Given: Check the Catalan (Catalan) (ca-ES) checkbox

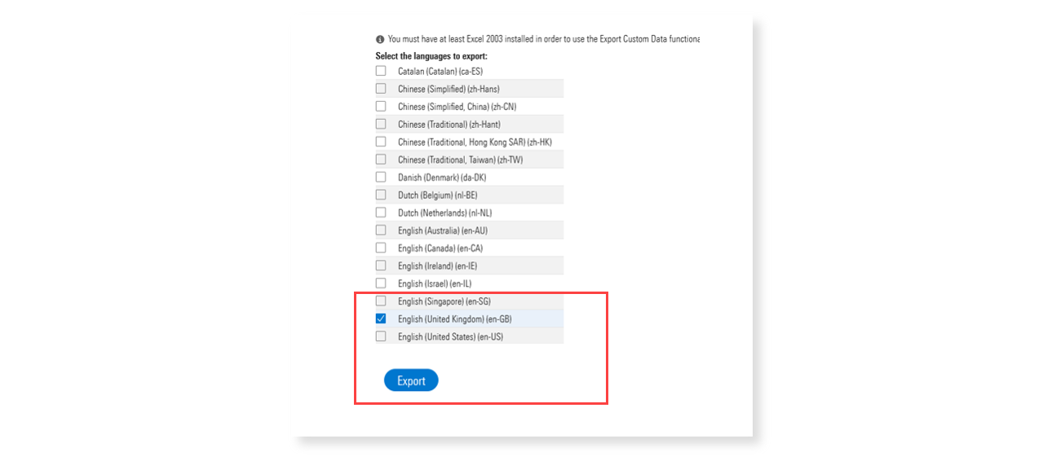Looking at the screenshot, I should (380, 71).
